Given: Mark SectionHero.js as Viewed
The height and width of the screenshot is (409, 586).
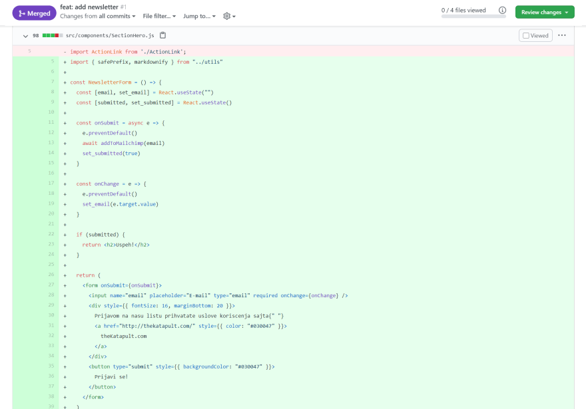Looking at the screenshot, I should point(535,35).
